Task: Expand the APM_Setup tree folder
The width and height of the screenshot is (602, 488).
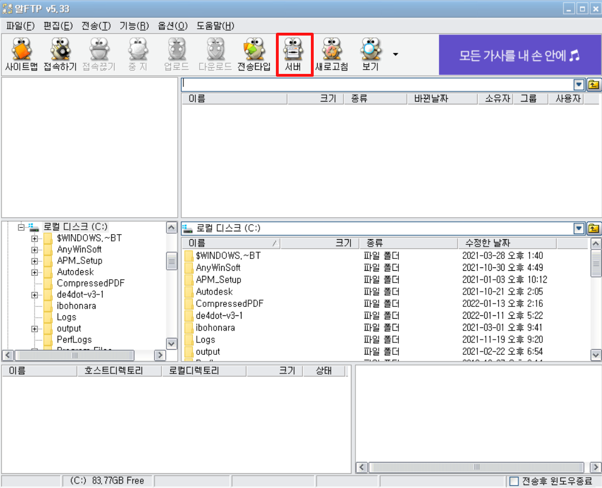Action: [x=34, y=261]
